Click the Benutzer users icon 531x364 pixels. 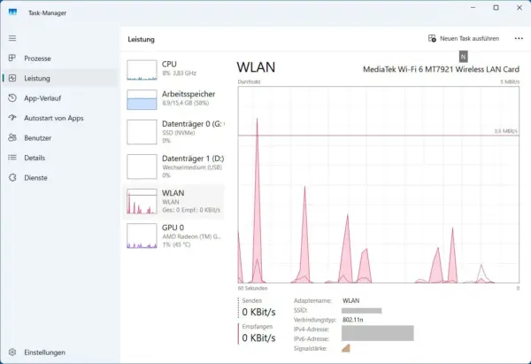click(x=12, y=137)
